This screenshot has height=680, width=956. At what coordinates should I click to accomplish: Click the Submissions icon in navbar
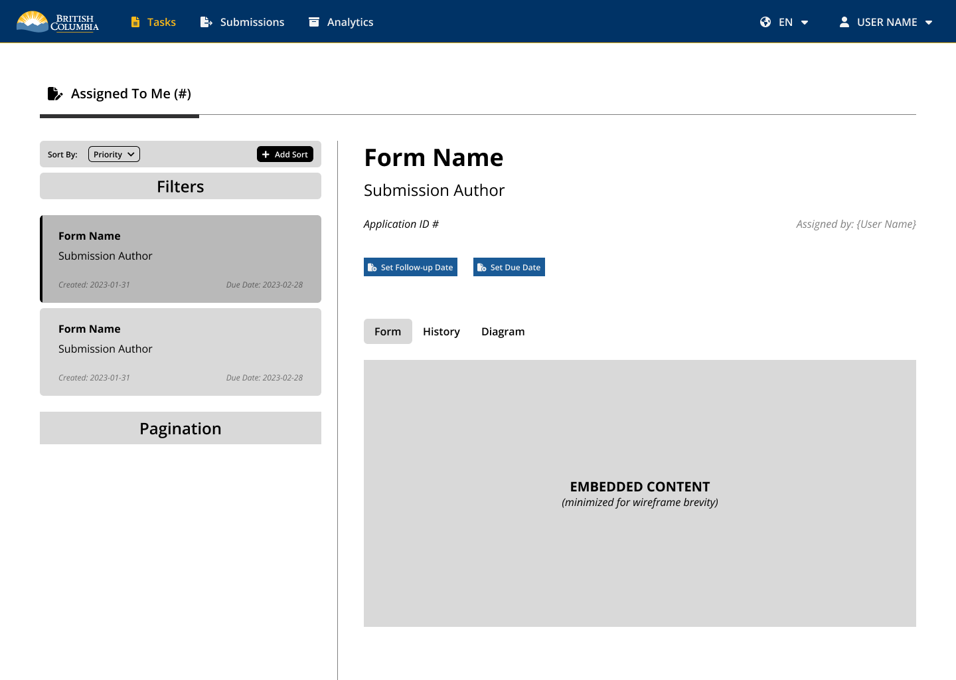click(x=206, y=22)
